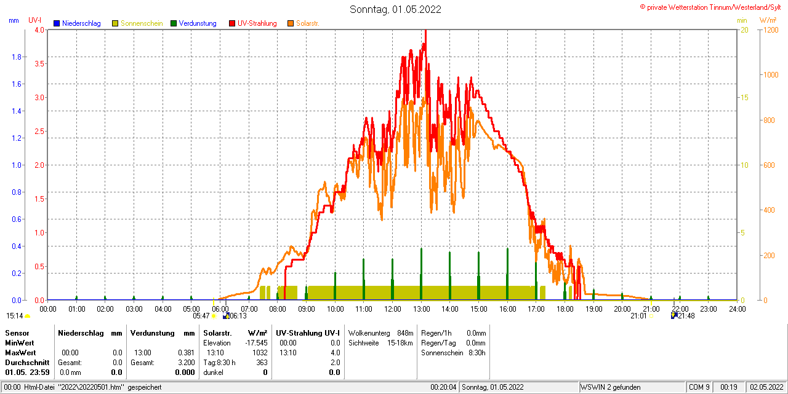The width and height of the screenshot is (788, 394).
Task: Click the 15:14 time label
Action: (x=15, y=316)
